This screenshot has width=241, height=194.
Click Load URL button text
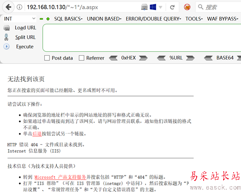[x=26, y=28]
